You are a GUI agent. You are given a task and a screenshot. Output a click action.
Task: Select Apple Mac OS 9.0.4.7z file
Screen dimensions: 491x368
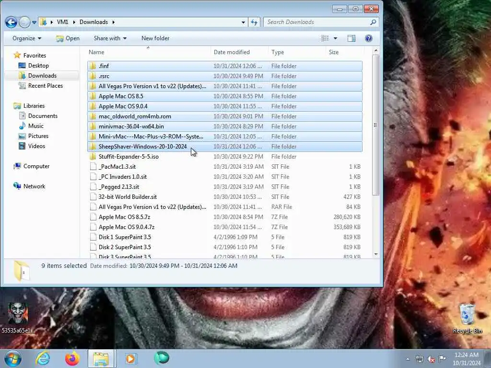(x=225, y=227)
